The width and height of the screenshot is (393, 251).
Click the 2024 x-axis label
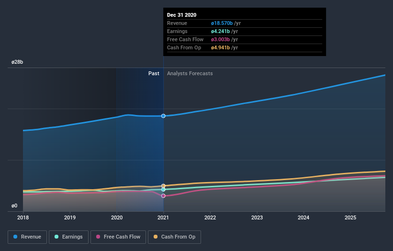(303, 217)
